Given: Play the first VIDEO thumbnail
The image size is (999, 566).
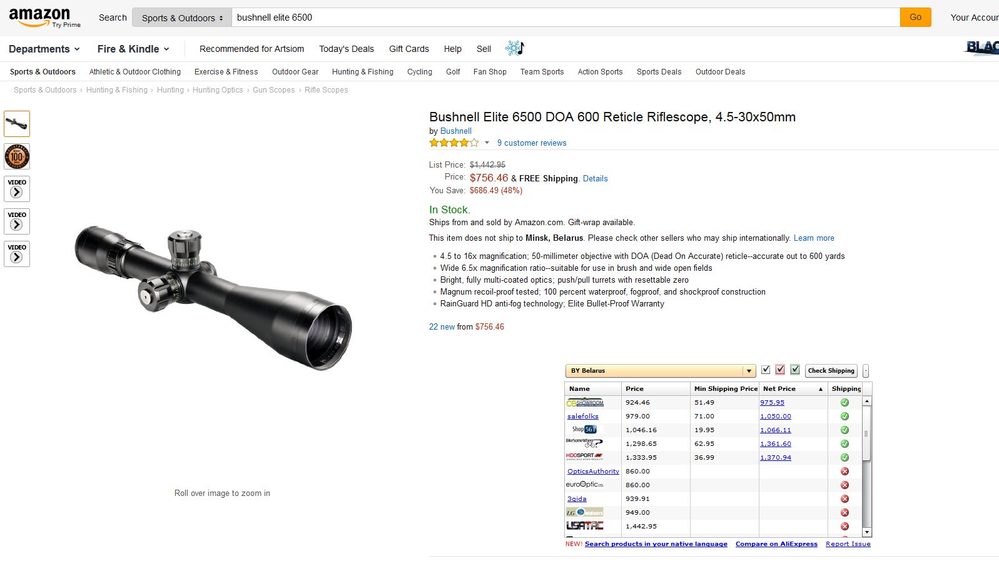Looking at the screenshot, I should click(x=17, y=189).
